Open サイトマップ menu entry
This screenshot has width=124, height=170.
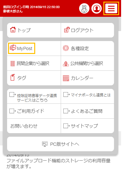coord(88,126)
